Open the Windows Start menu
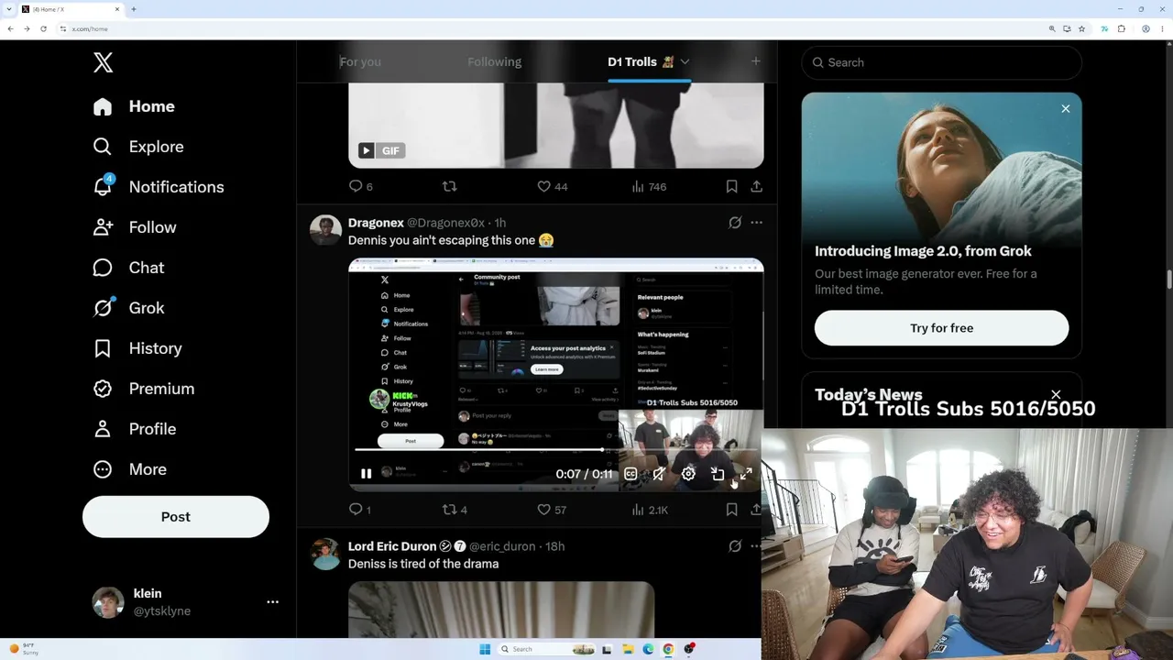 [x=485, y=649]
